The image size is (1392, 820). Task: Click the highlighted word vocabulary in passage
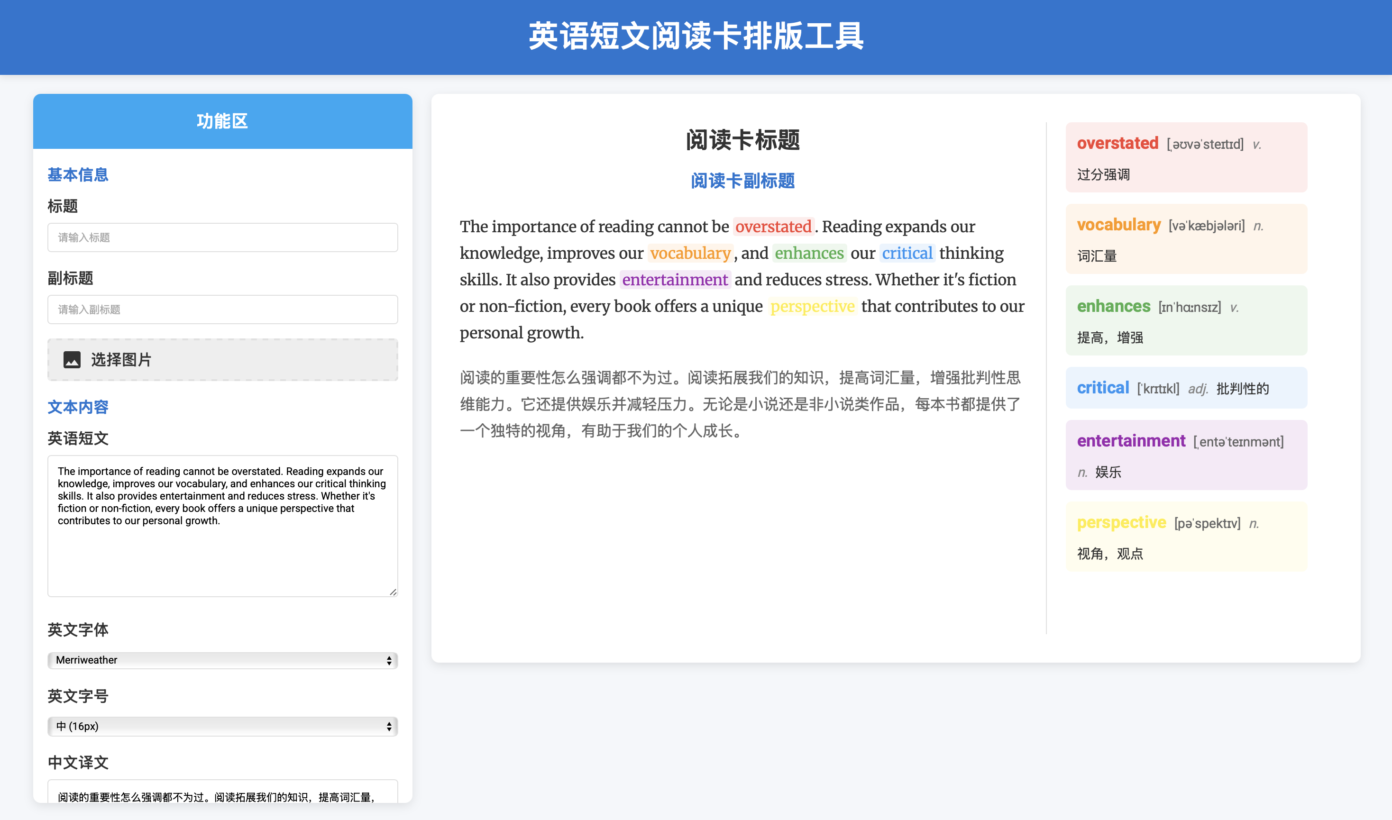[x=690, y=253]
